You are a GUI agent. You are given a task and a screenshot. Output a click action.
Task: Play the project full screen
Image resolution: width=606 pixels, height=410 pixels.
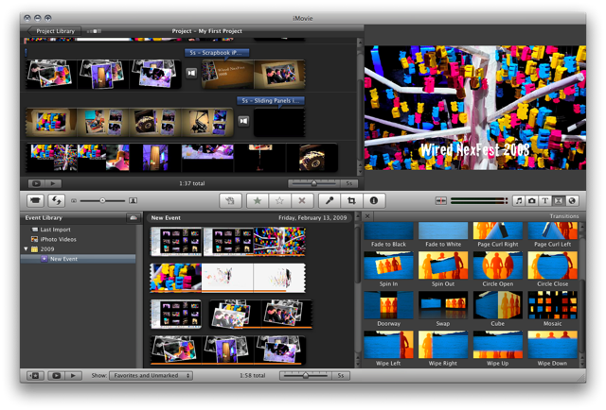click(36, 183)
